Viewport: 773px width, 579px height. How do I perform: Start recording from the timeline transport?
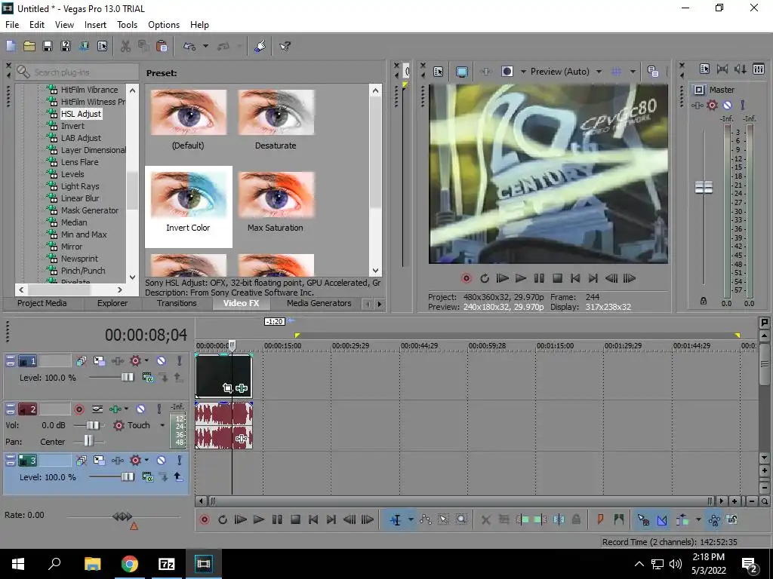(x=204, y=519)
